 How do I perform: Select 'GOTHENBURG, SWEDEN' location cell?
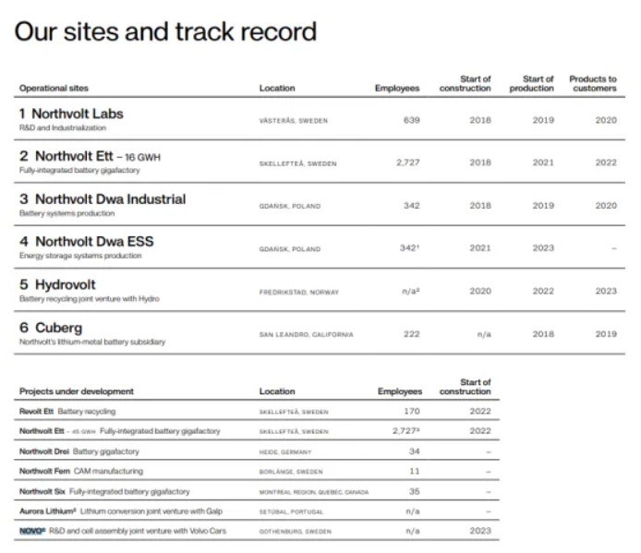pos(296,532)
